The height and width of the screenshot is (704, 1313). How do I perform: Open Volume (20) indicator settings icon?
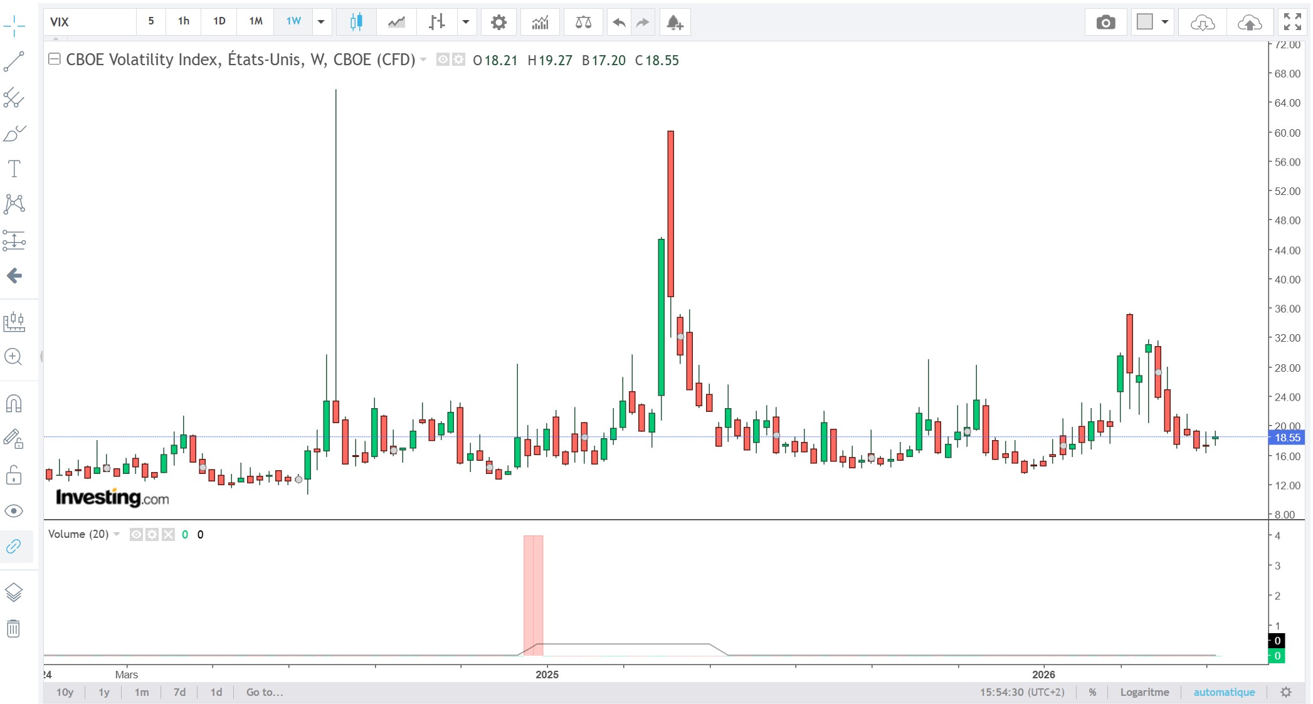click(152, 534)
